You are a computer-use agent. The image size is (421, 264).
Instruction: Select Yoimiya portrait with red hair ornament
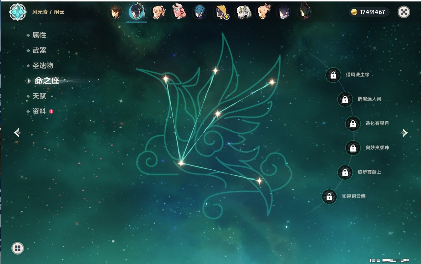pyautogui.click(x=264, y=12)
